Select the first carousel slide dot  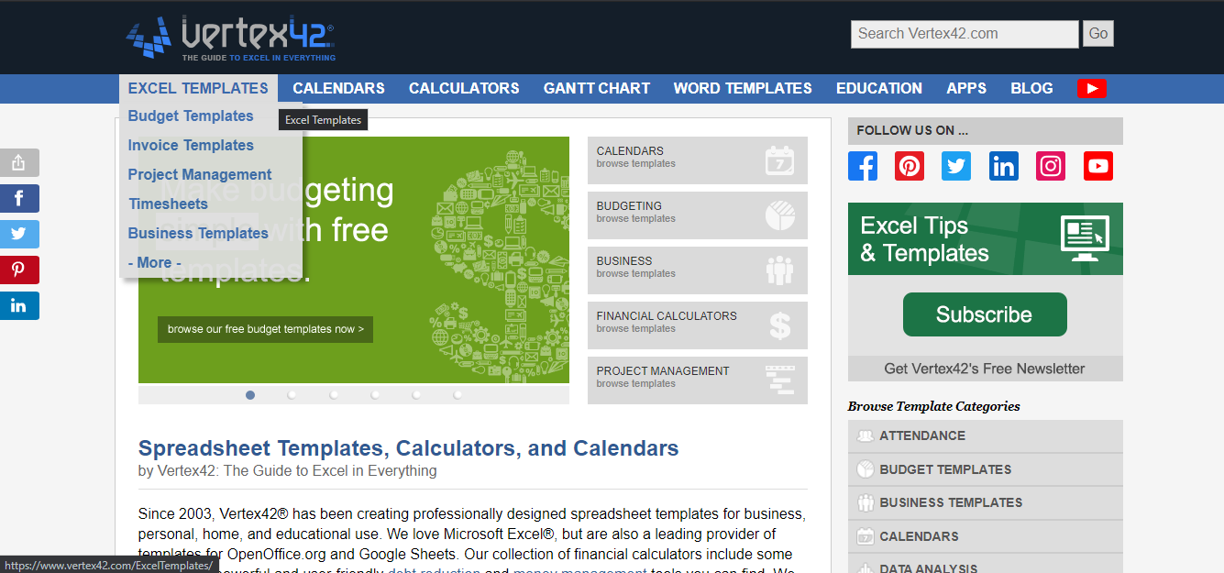coord(250,395)
